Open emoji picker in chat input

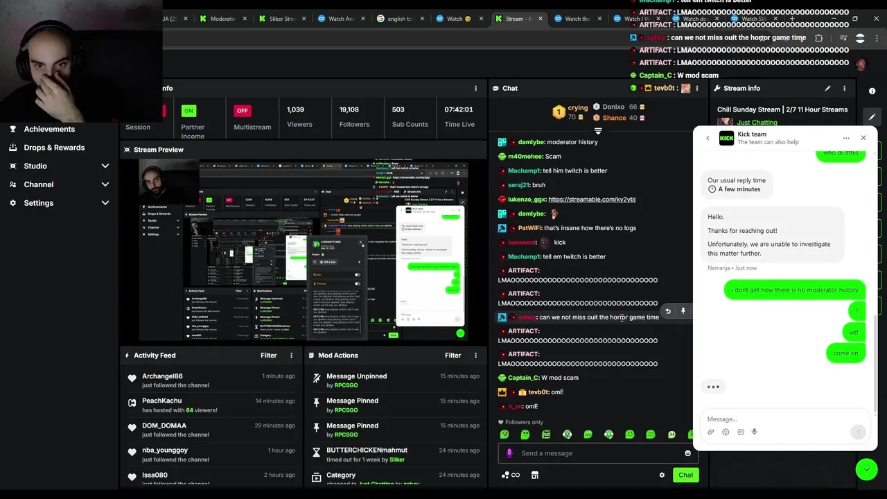[x=687, y=453]
